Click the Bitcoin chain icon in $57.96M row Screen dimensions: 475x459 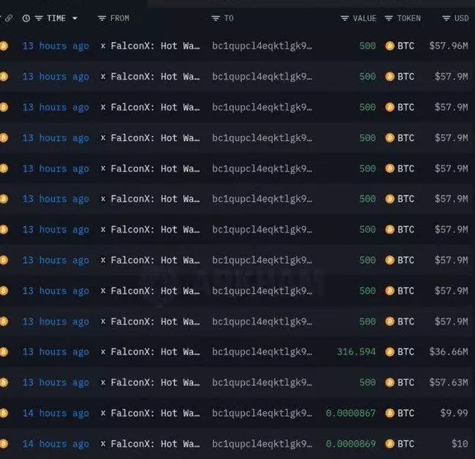(4, 46)
